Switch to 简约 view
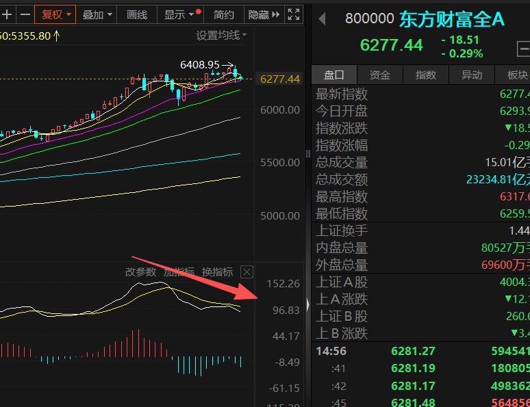Image resolution: width=530 pixels, height=407 pixels. (224, 14)
